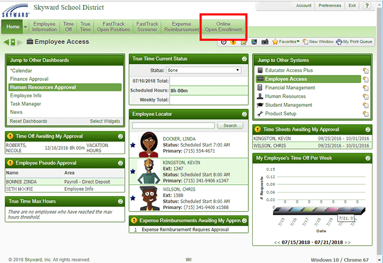This screenshot has height=263, width=383.
Task: Open the True Time tab
Action: click(85, 27)
